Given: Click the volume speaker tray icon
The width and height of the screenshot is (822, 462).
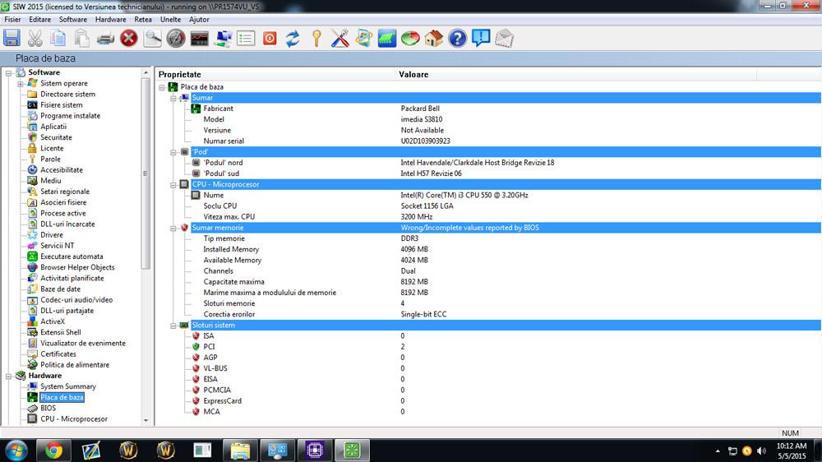Looking at the screenshot, I should point(762,451).
